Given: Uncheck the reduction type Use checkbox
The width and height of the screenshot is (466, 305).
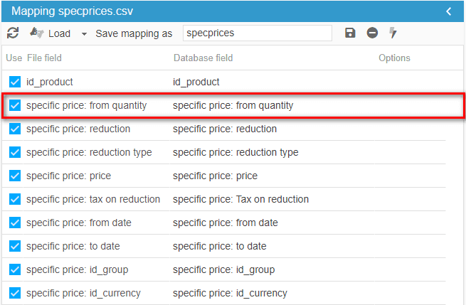Looking at the screenshot, I should pos(15,153).
